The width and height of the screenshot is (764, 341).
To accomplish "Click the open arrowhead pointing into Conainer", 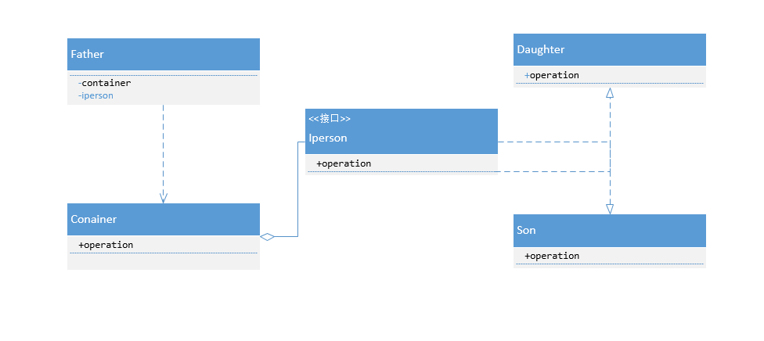I will pos(164,199).
